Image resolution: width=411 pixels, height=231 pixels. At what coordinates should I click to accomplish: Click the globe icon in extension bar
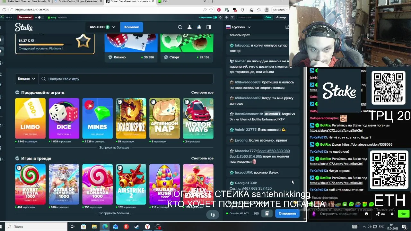tap(226, 17)
